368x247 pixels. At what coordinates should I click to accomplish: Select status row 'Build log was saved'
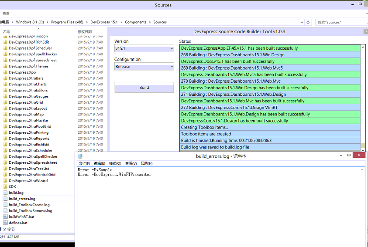coord(270,147)
